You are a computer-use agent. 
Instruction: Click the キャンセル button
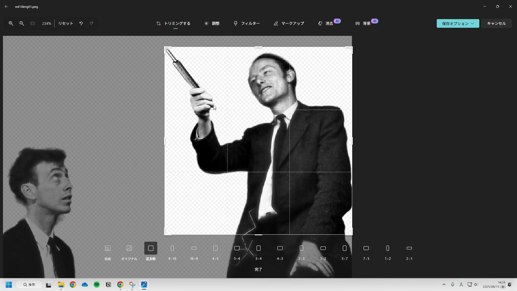[x=496, y=24]
